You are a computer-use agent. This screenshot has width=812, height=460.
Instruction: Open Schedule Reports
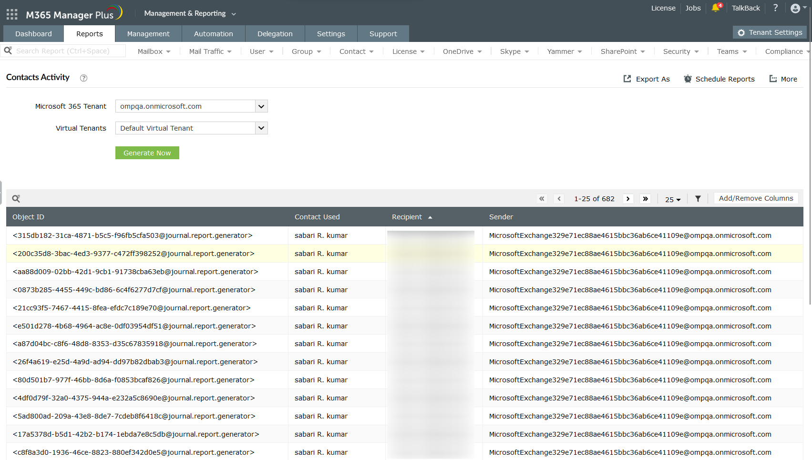[x=719, y=79]
